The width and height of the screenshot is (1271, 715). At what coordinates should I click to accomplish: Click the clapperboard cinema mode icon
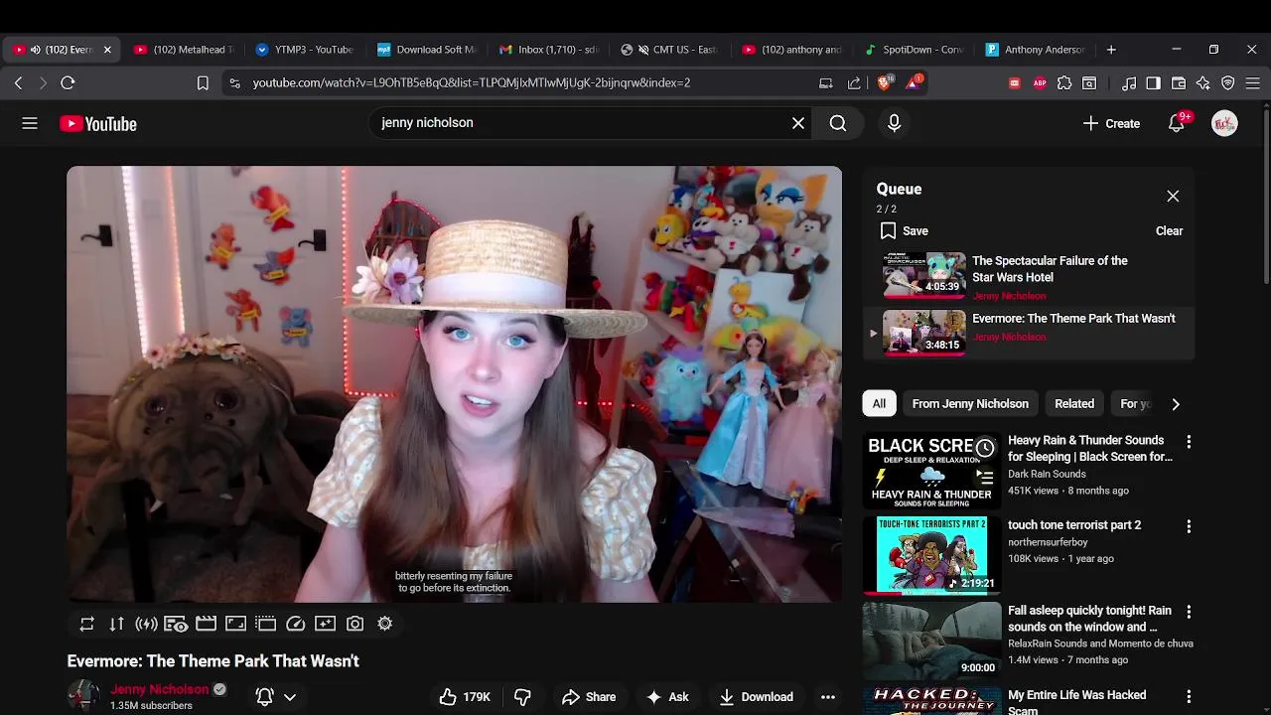coord(206,624)
